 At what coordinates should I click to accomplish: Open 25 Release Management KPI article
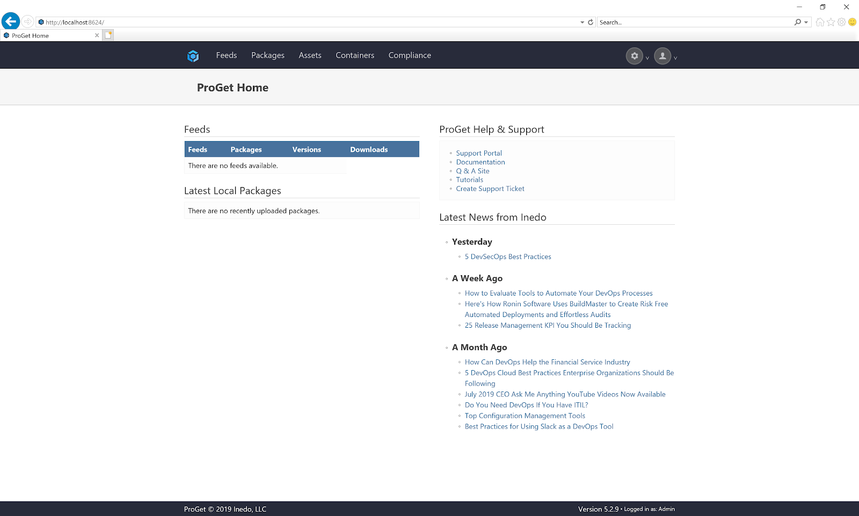coord(548,325)
